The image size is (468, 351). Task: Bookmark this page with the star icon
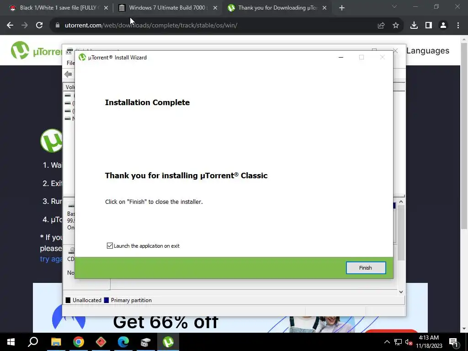click(396, 26)
